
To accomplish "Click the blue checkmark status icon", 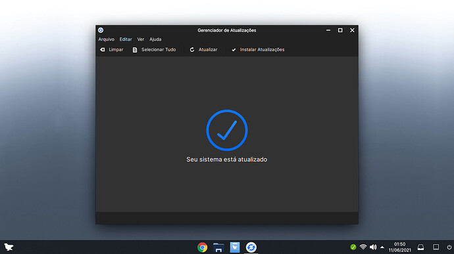I will [x=227, y=130].
